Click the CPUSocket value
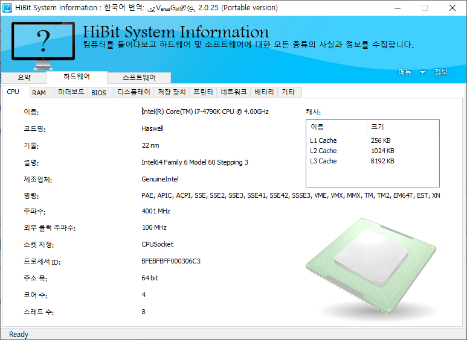Screen dimensions: 467x340 tap(157, 244)
